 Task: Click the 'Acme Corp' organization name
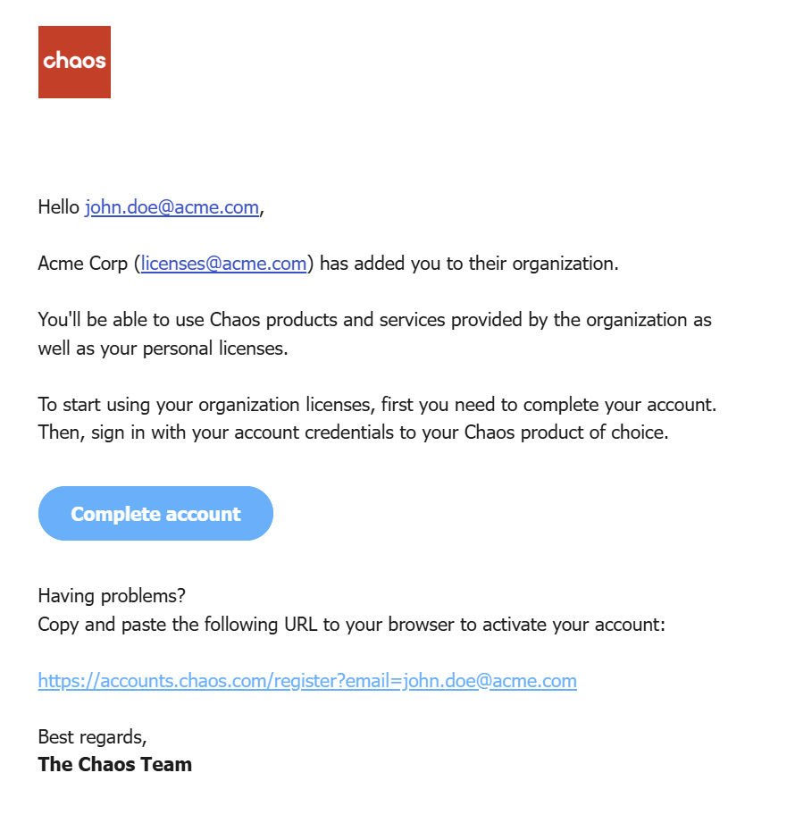pos(83,264)
